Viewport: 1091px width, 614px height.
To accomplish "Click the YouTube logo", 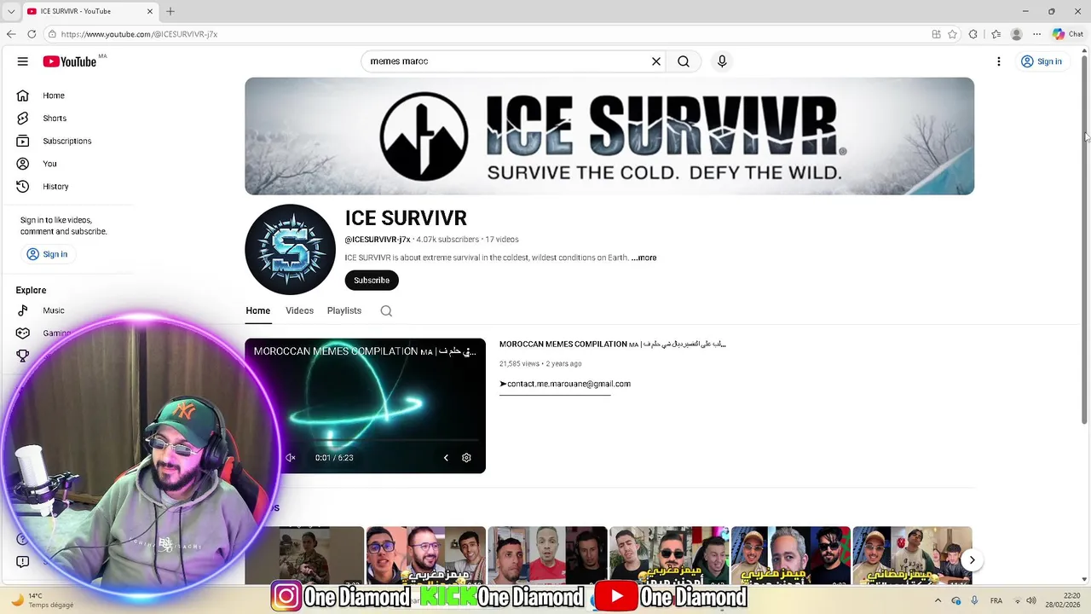I will (70, 61).
